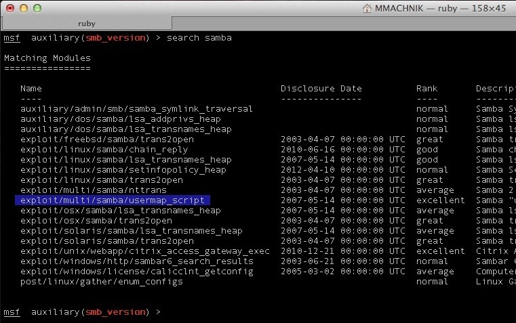Screen dimensions: 516x323
Task: Close the terminal window with red button
Action: (10, 8)
